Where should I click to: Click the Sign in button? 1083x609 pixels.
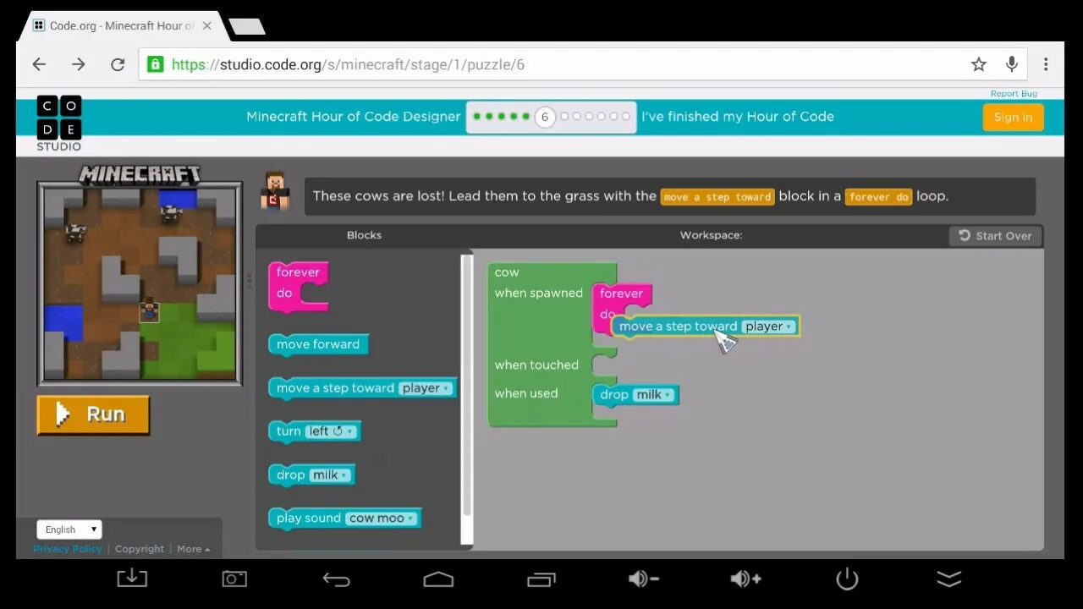click(1013, 118)
